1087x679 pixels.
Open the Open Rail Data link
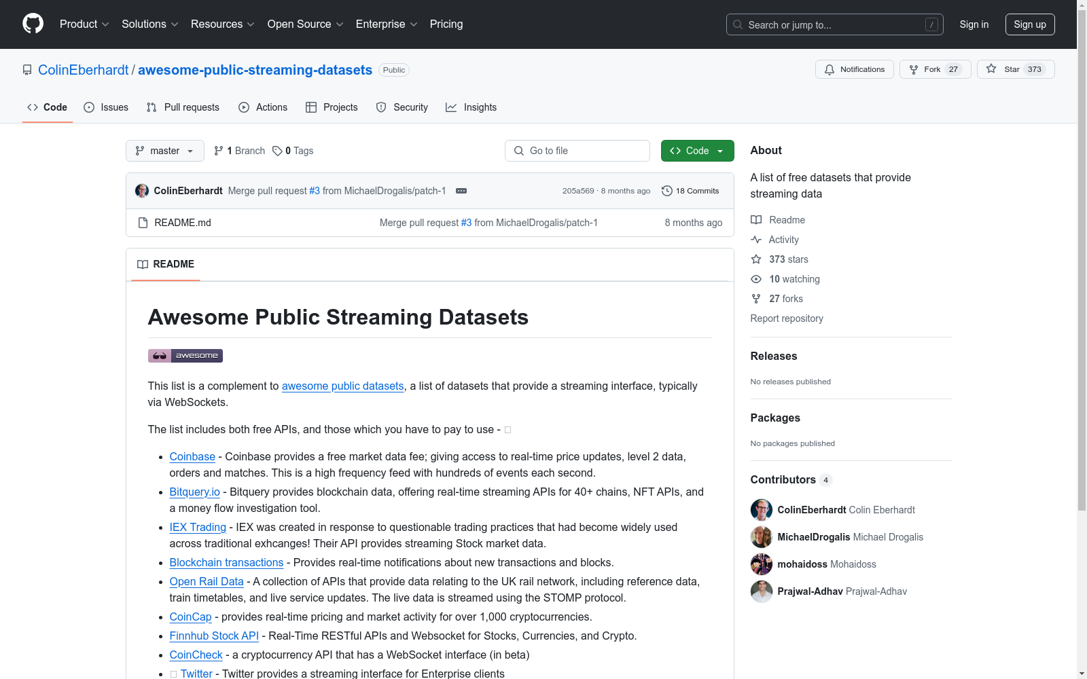tap(207, 581)
